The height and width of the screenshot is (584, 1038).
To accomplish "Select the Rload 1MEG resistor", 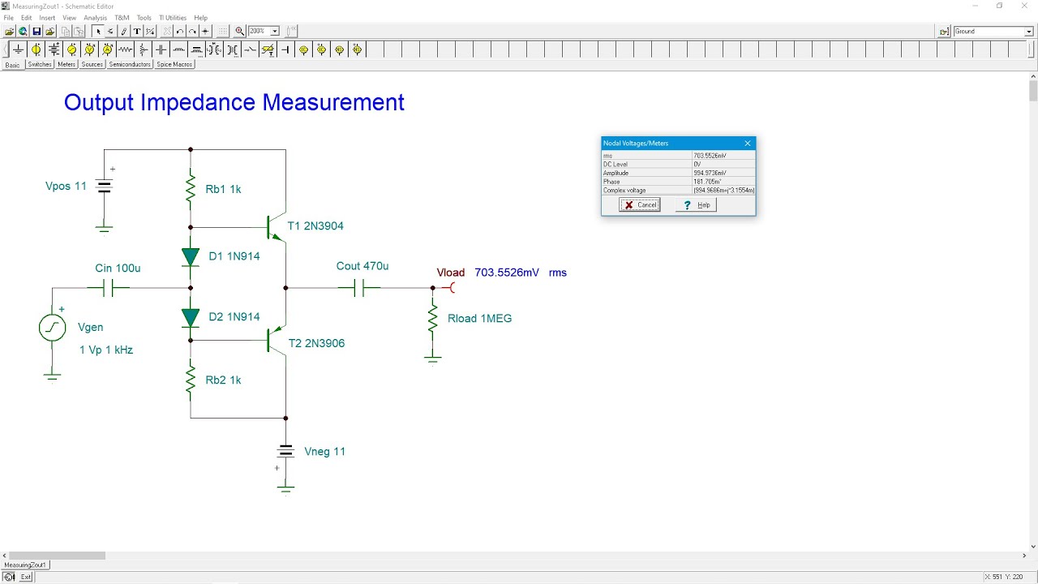I will point(433,319).
